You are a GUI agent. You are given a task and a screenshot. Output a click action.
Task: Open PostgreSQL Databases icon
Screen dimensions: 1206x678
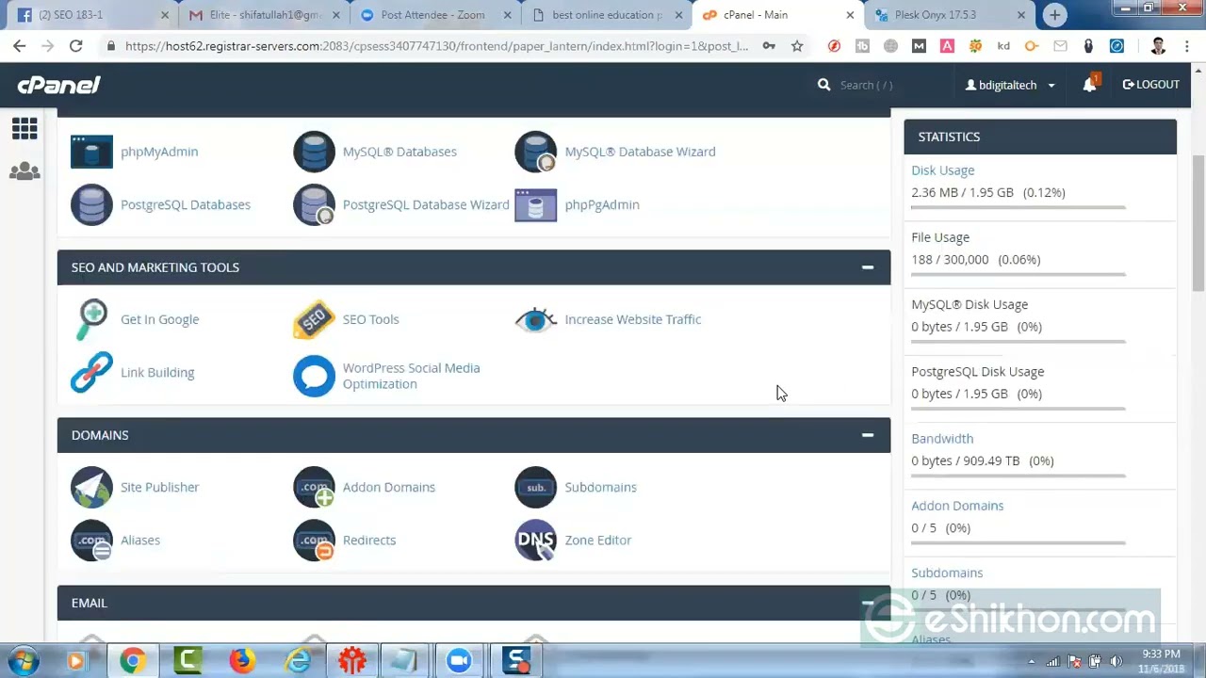pyautogui.click(x=91, y=204)
